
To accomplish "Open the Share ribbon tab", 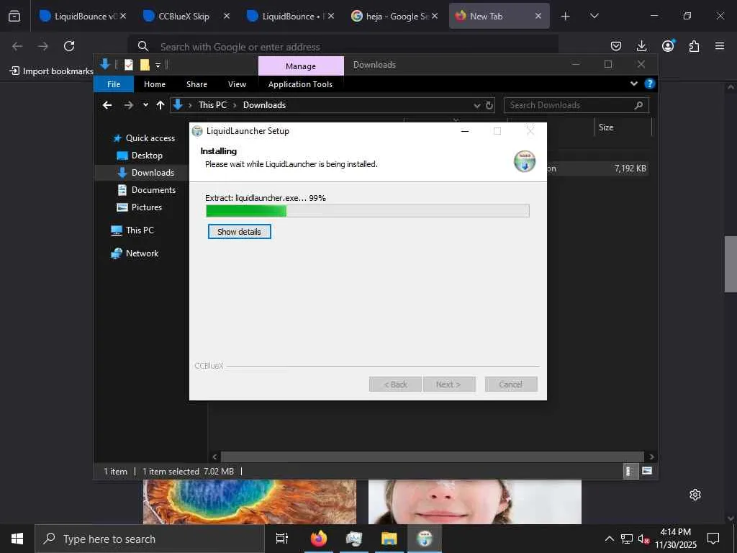I will pos(196,84).
